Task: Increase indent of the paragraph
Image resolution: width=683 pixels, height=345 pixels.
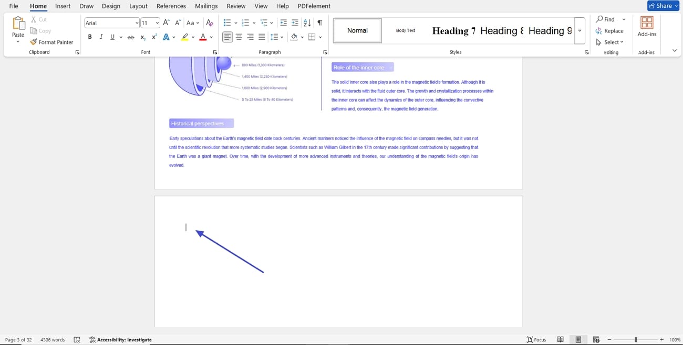Action: (295, 23)
